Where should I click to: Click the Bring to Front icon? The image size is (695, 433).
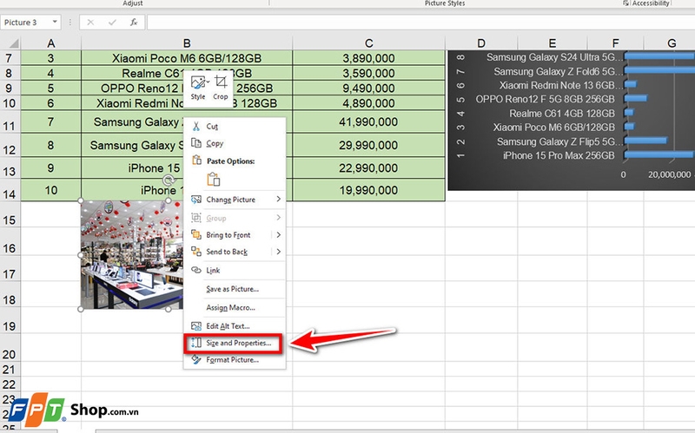196,234
